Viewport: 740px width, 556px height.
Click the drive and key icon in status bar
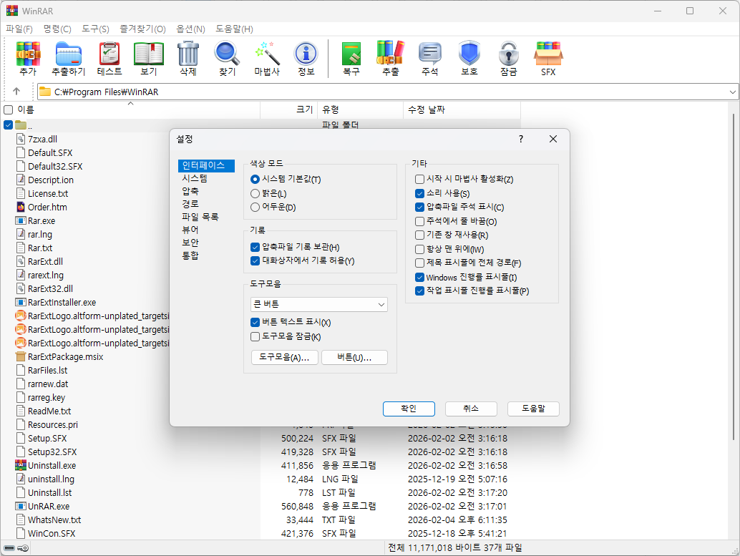[16, 548]
